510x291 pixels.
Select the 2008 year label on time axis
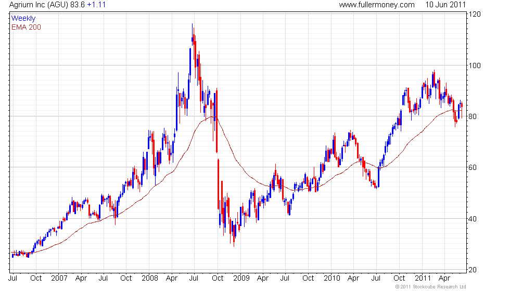click(x=150, y=279)
